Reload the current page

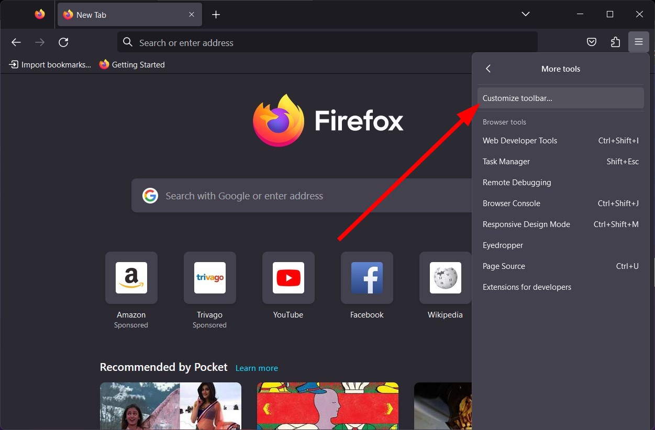[63, 42]
